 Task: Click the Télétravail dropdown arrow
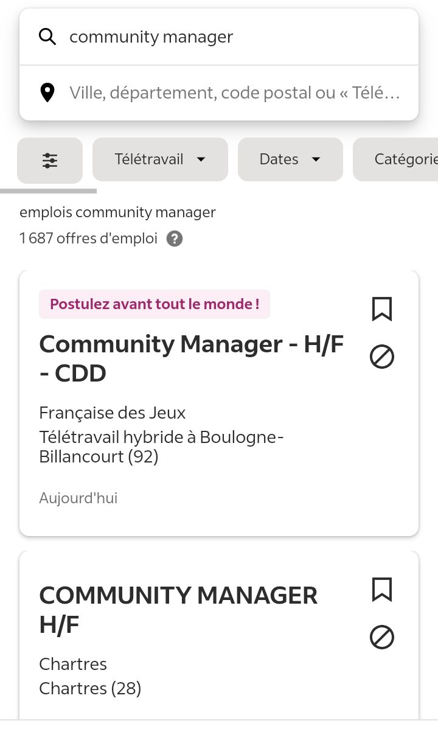(x=201, y=159)
